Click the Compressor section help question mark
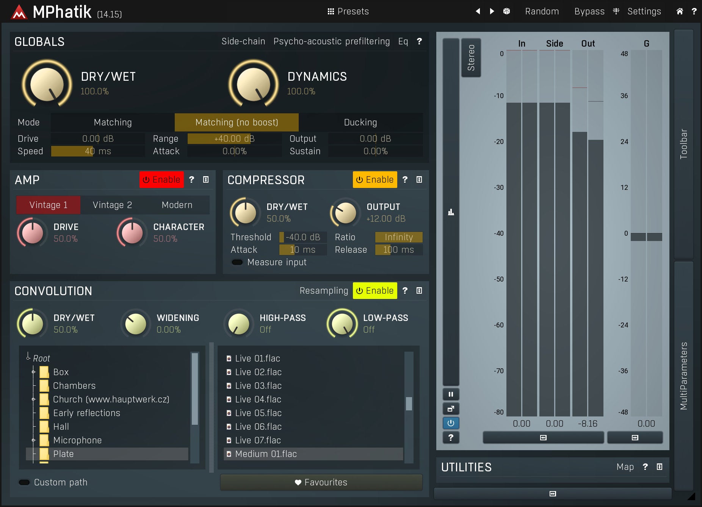 click(405, 180)
